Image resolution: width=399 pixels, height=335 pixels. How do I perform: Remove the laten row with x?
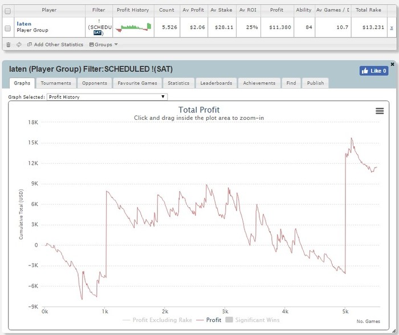pyautogui.click(x=392, y=27)
